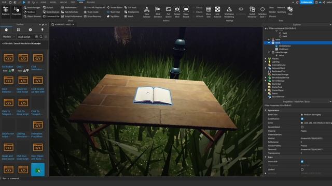
Task: Collapse the Book item in Explorer
Action: tap(269, 43)
